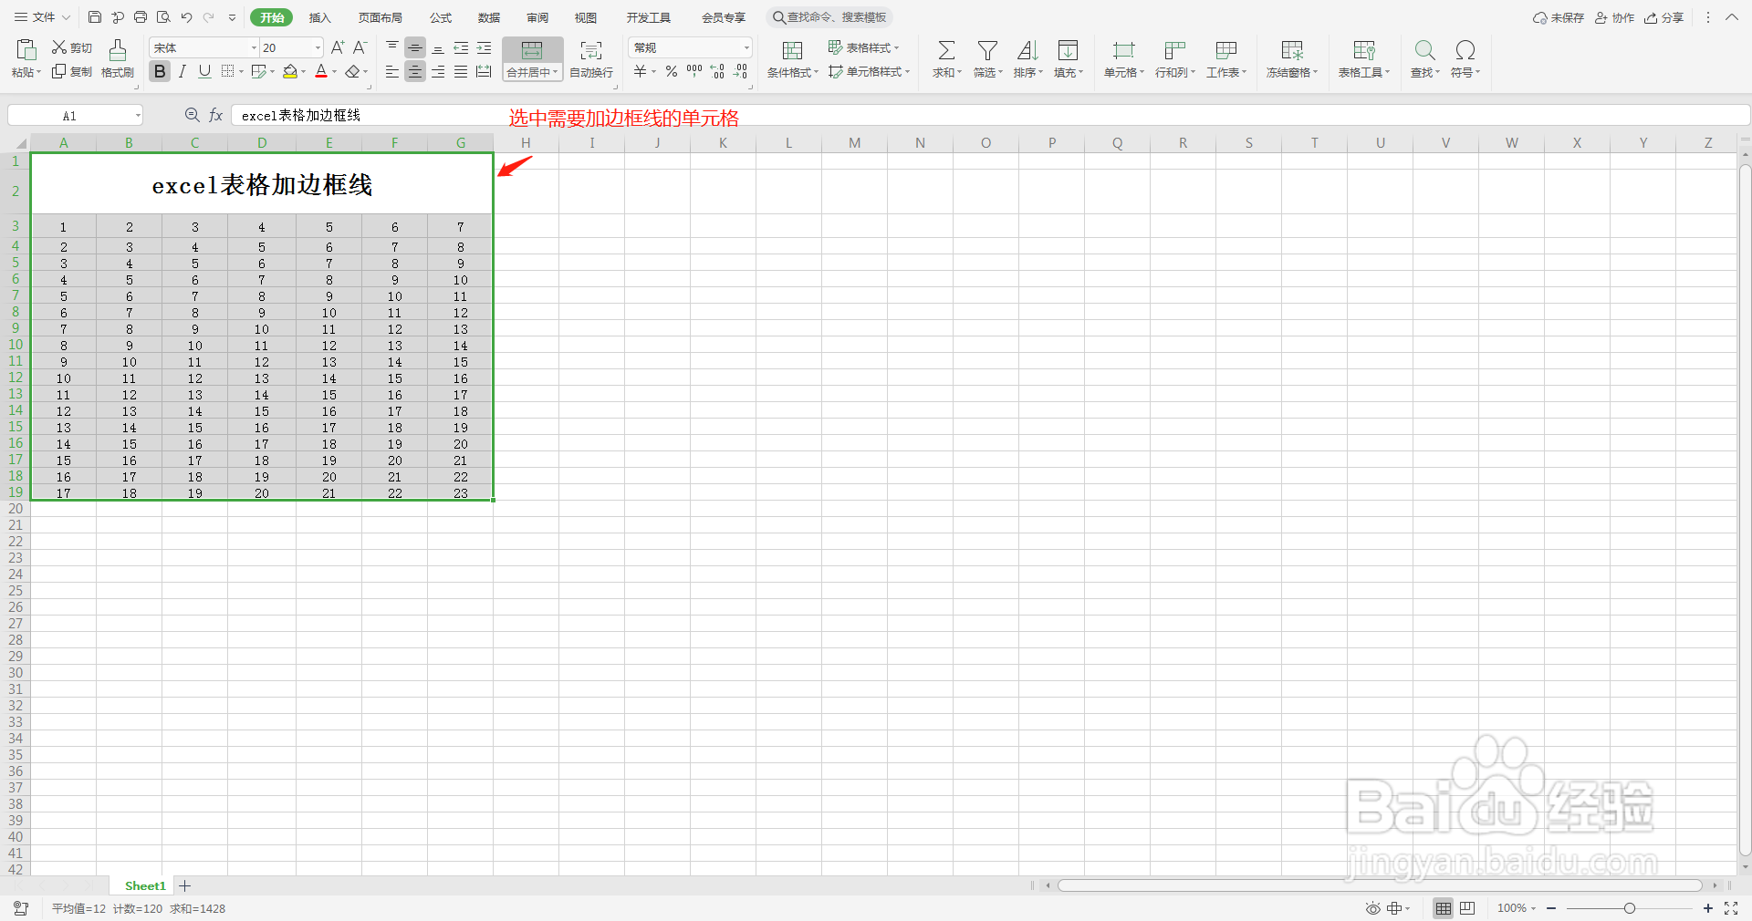Expand the quick access toolbar customize arrow
The width and height of the screenshot is (1752, 921).
pos(232,17)
